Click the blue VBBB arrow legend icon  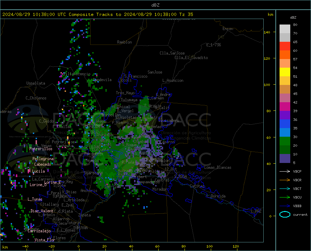pyautogui.click(x=285, y=206)
